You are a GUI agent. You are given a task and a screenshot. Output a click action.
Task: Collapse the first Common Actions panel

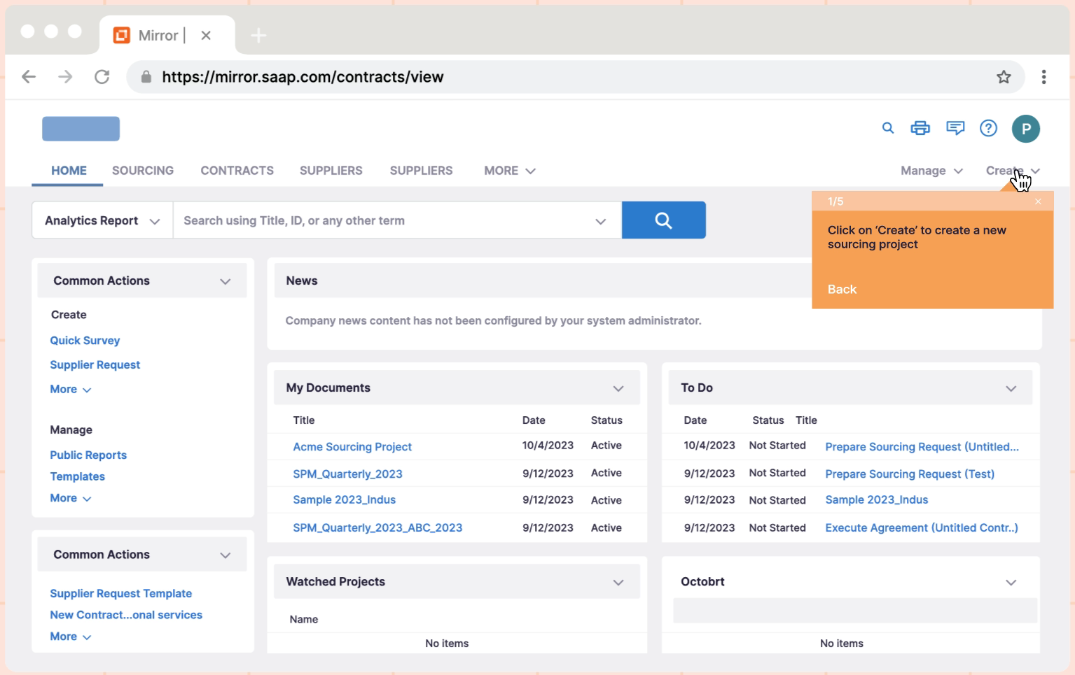[226, 281]
